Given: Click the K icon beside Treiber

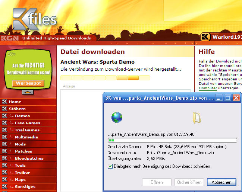Looking at the screenshot, I should [x=4, y=172].
